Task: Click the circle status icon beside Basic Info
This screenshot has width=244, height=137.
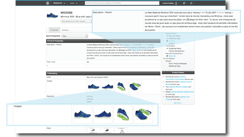Action: coord(167,56)
